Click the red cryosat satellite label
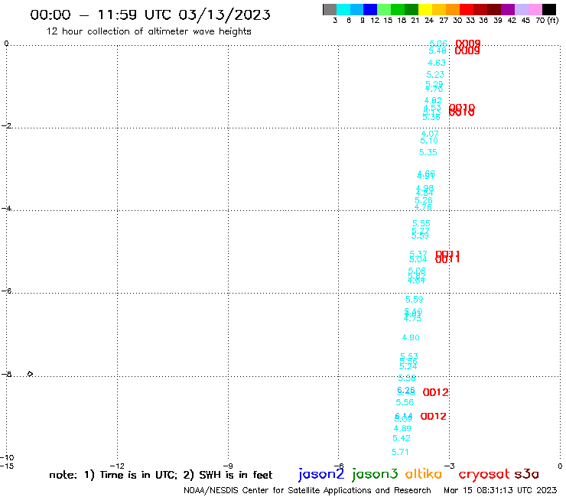Viewport: 566px width, 497px height. (x=483, y=474)
